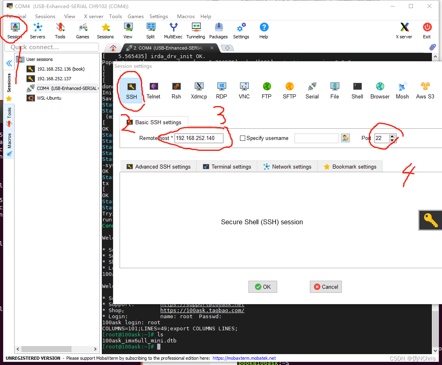Screen dimensions: 442x365
Task: Open MultiExec from the toolbar
Action: (x=173, y=31)
